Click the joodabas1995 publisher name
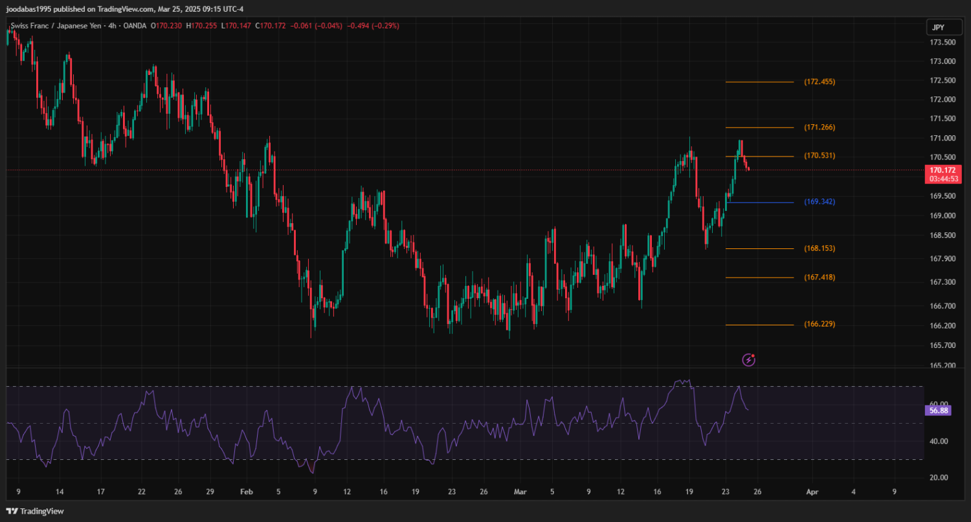Screen dimensions: 971x522 point(30,8)
